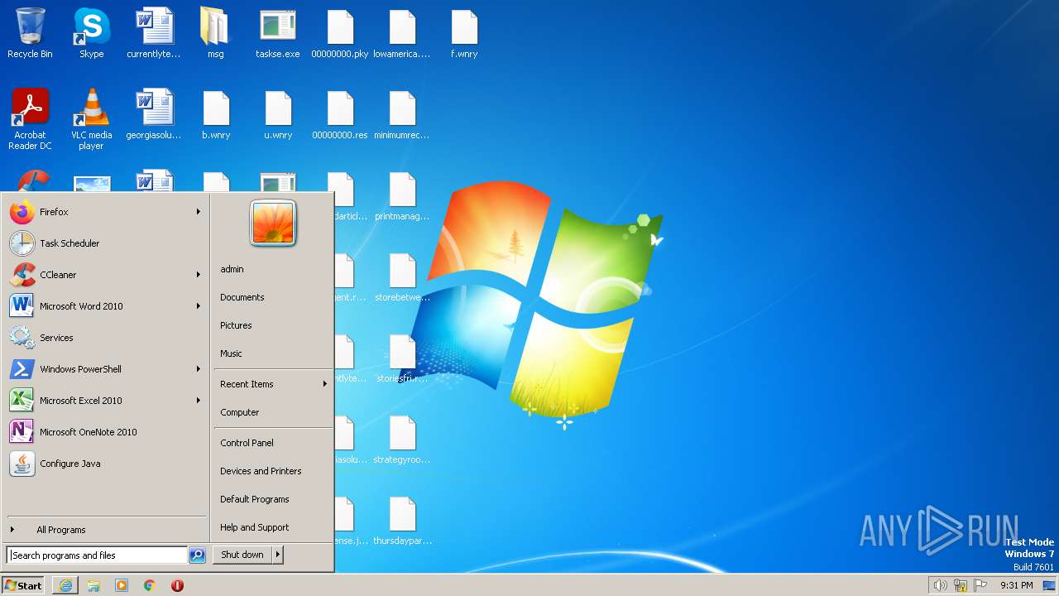This screenshot has height=596, width=1059.
Task: Click the network tray icon
Action: 961,585
